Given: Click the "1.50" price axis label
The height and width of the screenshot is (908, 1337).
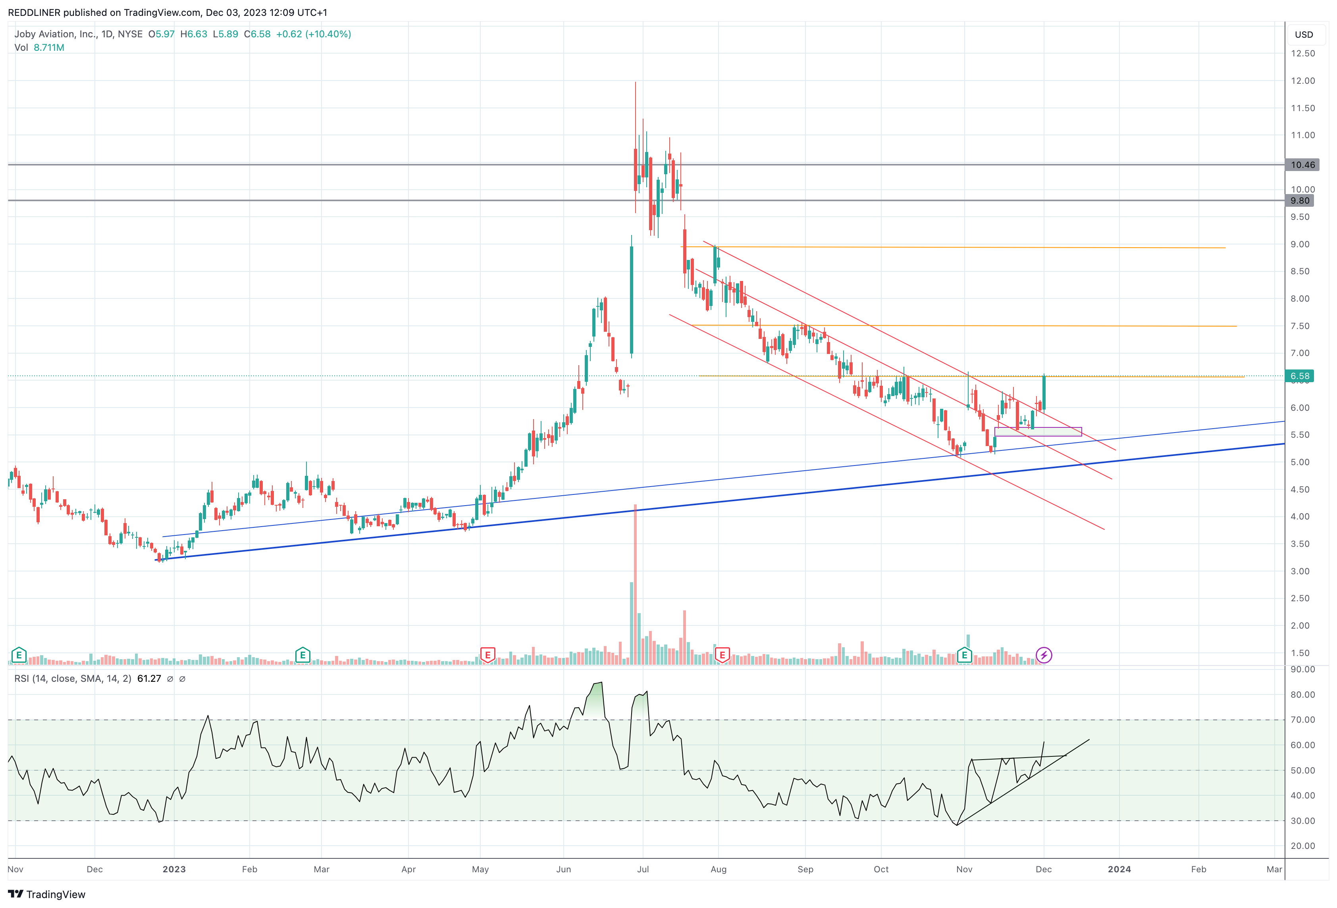Looking at the screenshot, I should tap(1300, 653).
